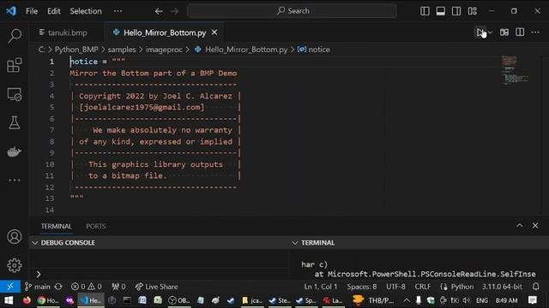Click line number 10 in the gutter
Viewport: 549px width, 308px height.
tap(50, 164)
